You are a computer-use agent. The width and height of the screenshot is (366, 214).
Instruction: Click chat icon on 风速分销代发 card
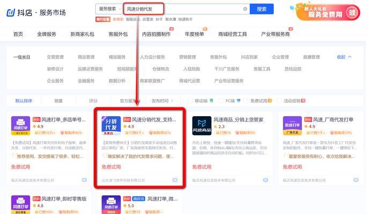tap(175, 180)
